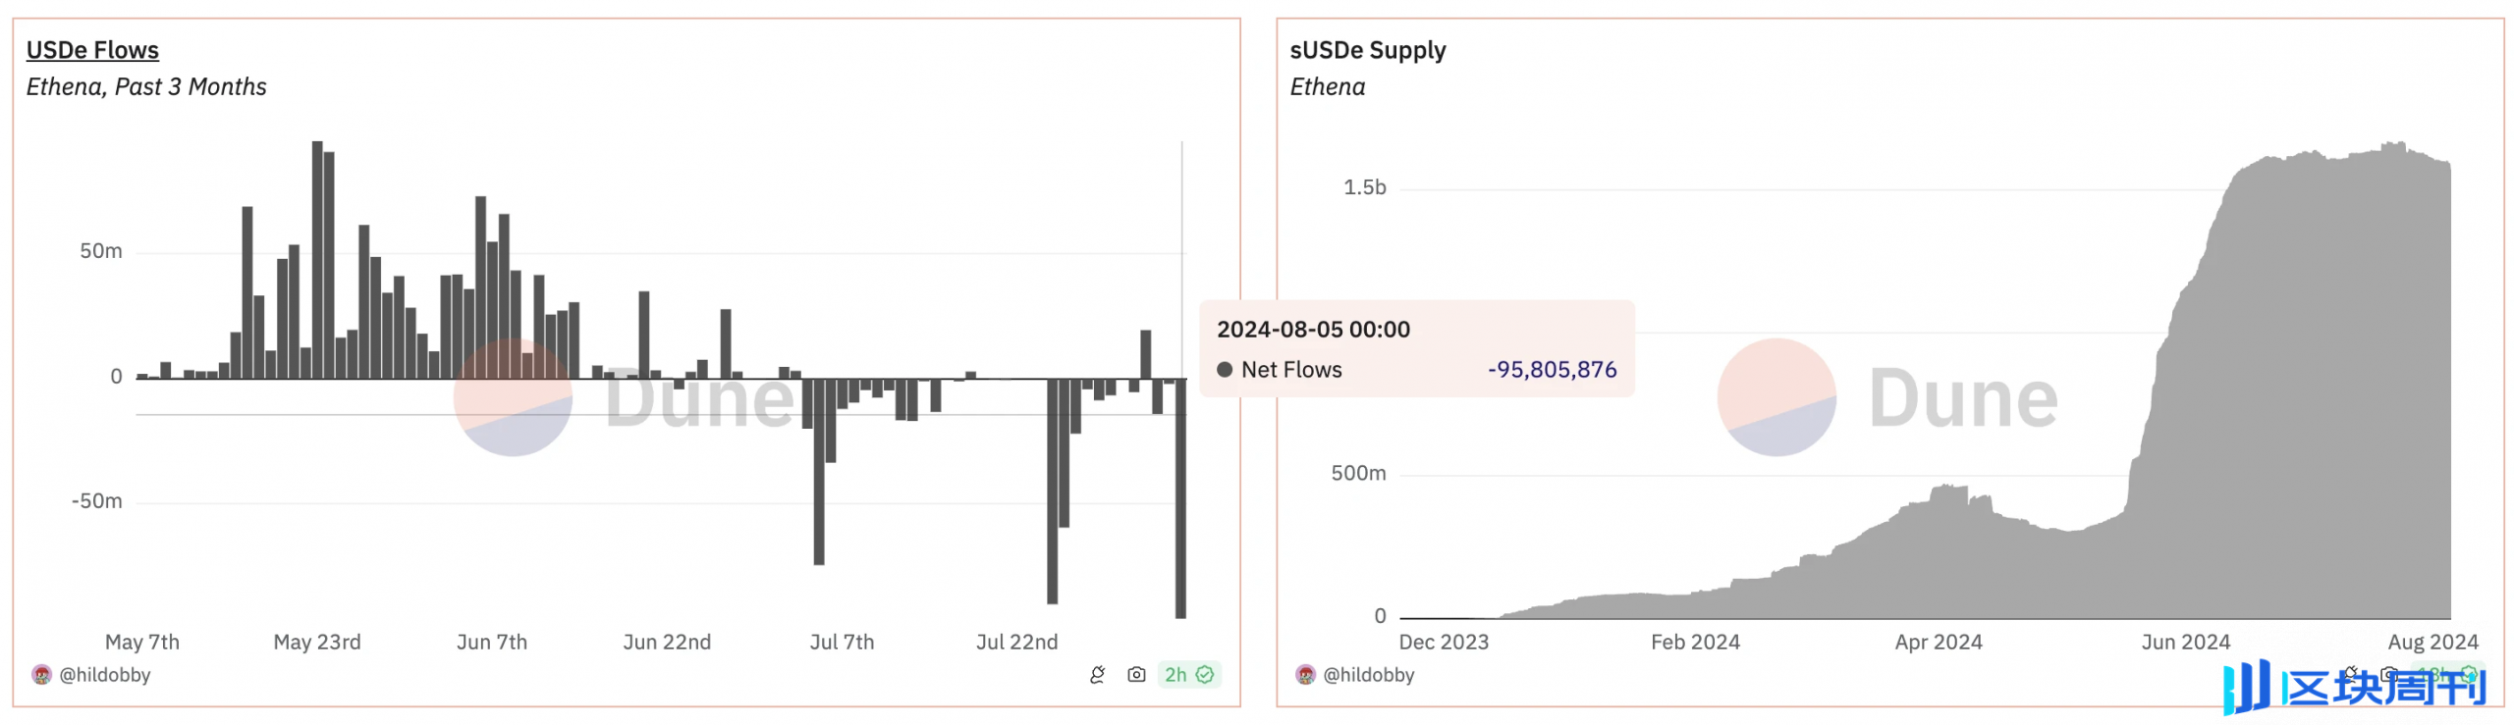Screen dimensions: 2514x725
Task: Click the Jun 22nd x-axis label
Action: 667,643
